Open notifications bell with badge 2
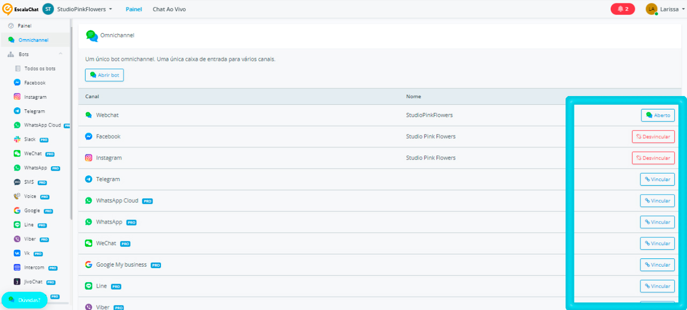687x310 pixels. [x=623, y=9]
